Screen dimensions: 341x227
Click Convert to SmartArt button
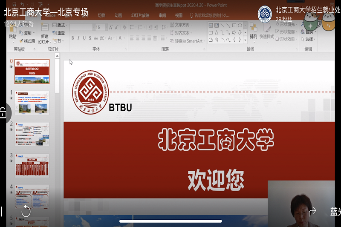click(188, 41)
